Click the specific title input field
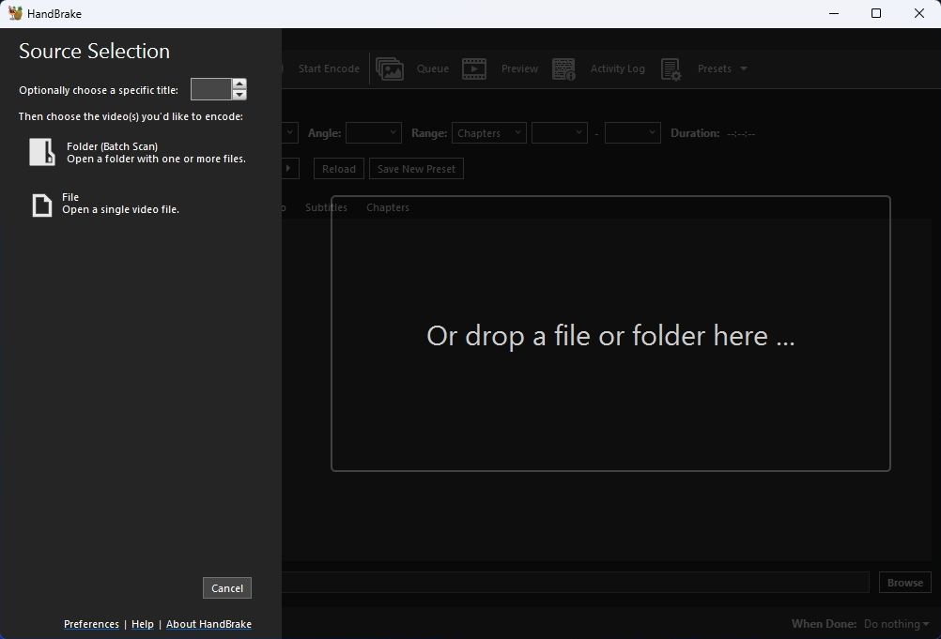This screenshot has width=941, height=639. tap(212, 89)
